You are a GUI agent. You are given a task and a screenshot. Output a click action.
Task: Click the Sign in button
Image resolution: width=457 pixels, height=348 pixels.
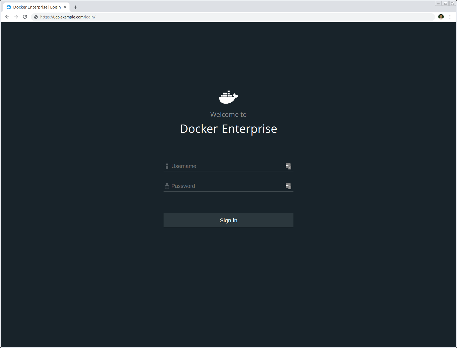pyautogui.click(x=228, y=220)
